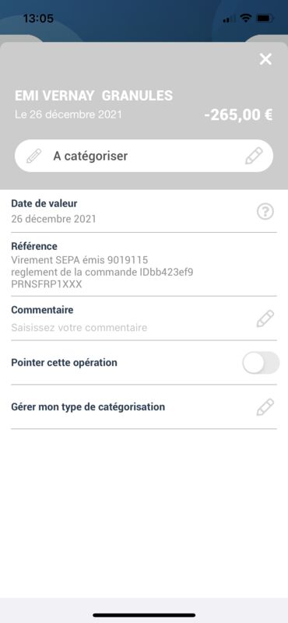Tap the pencil next to Gérer mon type de catégorisation
Image resolution: width=288 pixels, height=623 pixels.
pos(265,407)
